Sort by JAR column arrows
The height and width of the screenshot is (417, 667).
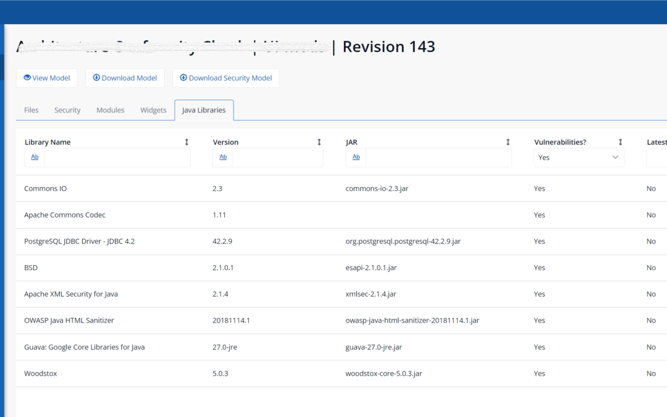508,142
